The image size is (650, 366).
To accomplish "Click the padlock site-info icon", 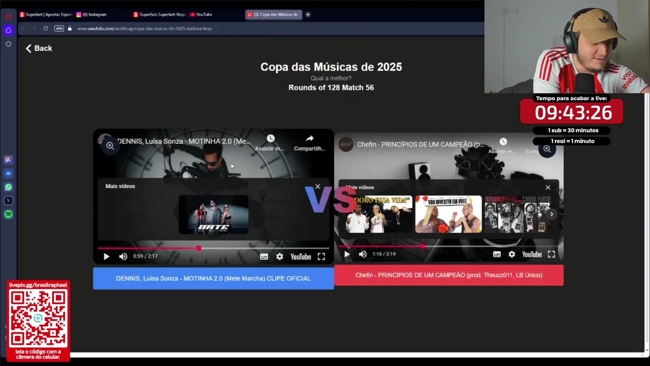I will [x=70, y=28].
